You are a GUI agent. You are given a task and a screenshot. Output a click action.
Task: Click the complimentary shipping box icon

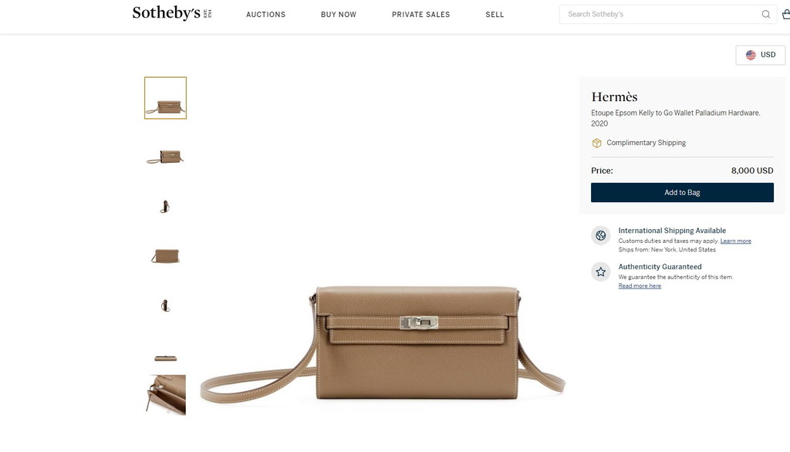[596, 143]
